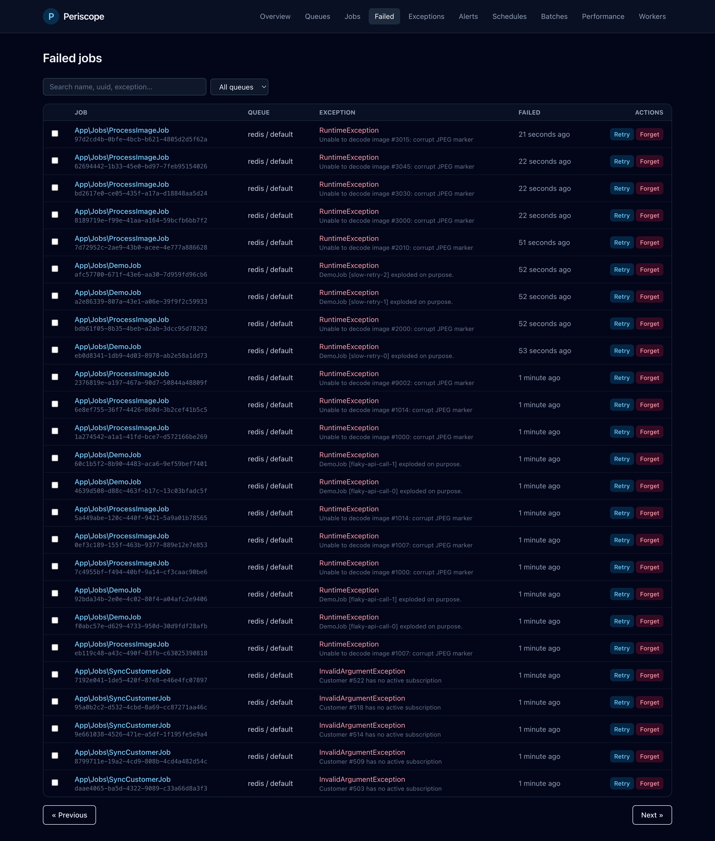The height and width of the screenshot is (841, 715).
Task: Tick checkbox for Customer #503 job
Action: point(55,783)
